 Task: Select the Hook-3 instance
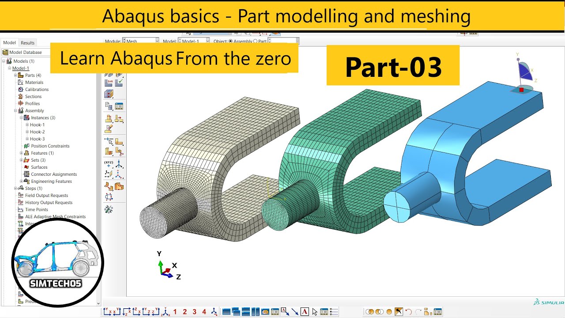(x=37, y=139)
